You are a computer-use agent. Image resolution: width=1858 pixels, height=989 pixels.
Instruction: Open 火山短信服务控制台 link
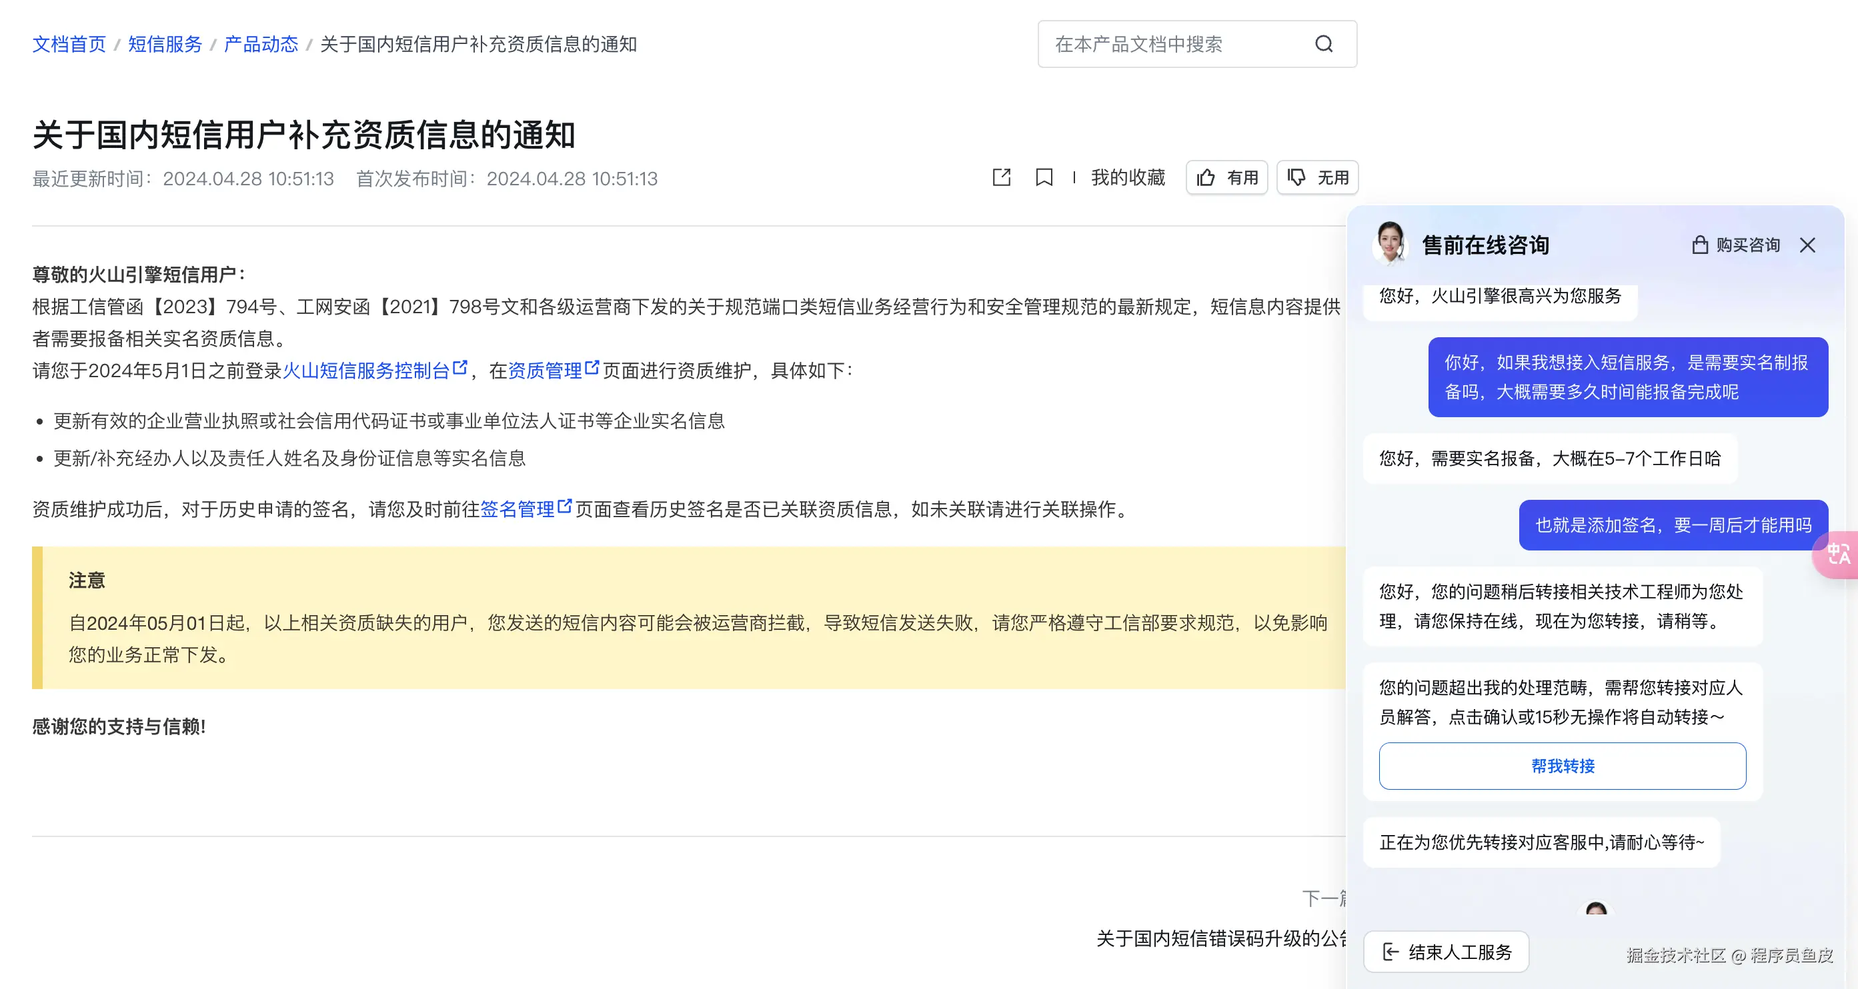click(x=365, y=371)
